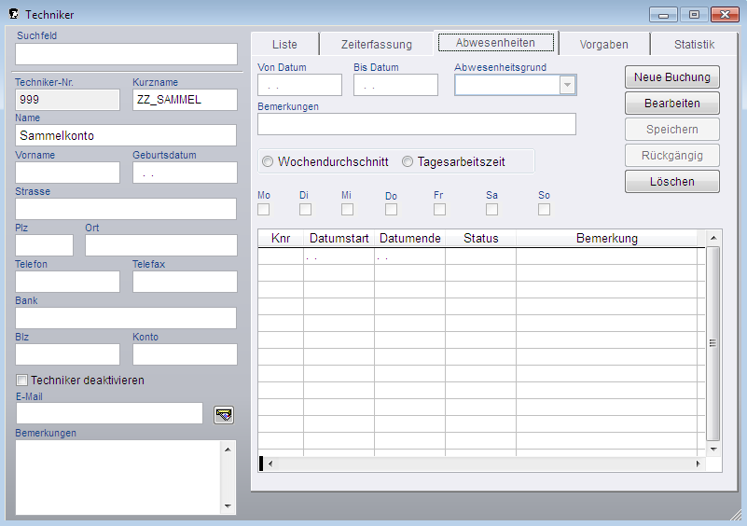Minimize the Techniker window

pos(663,15)
